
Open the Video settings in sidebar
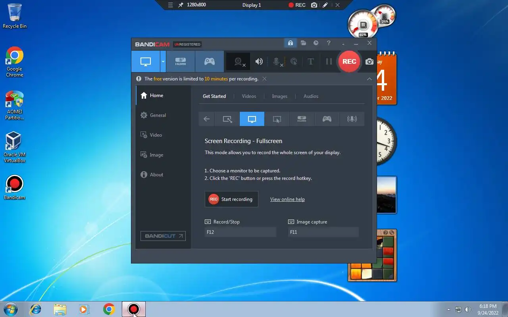click(x=164, y=135)
